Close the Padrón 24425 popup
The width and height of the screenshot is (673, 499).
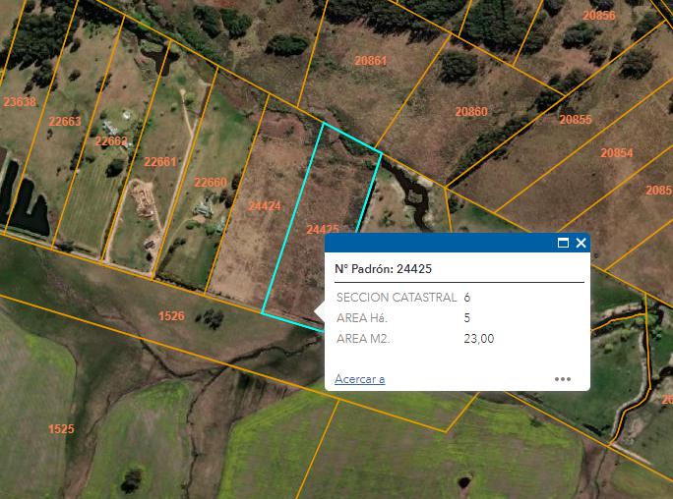(581, 243)
